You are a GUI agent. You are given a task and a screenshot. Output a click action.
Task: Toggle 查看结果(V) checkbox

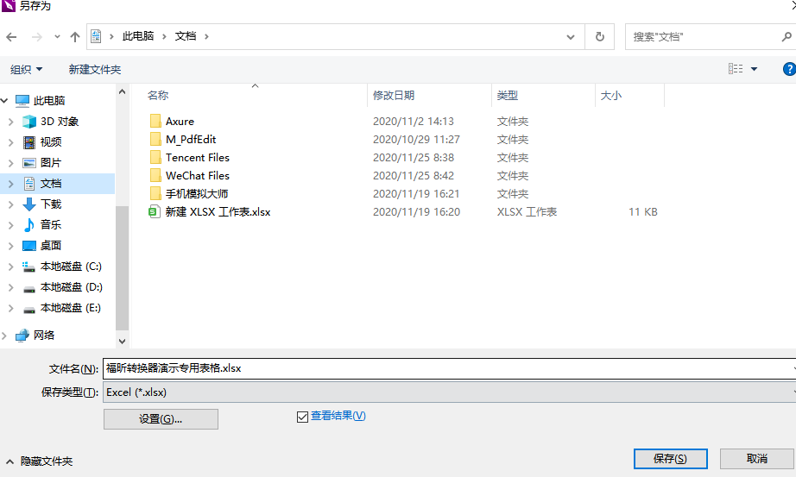tap(302, 417)
